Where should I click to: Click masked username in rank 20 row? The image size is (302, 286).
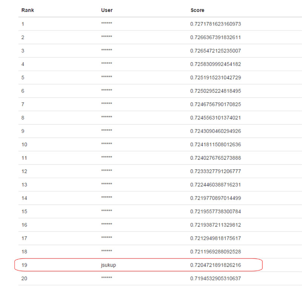(x=107, y=278)
